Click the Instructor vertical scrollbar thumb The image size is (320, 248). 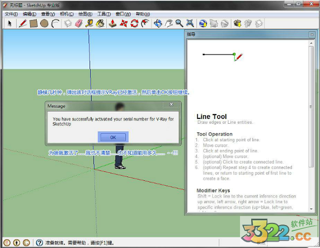311,107
